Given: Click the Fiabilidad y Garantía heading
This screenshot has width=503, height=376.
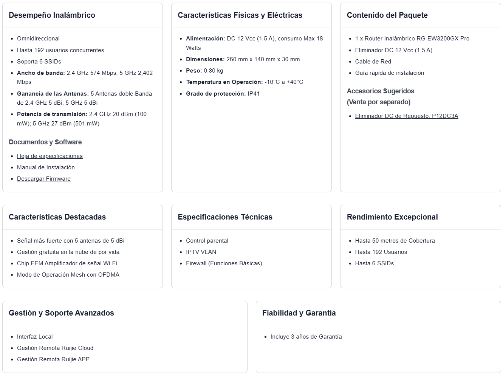Looking at the screenshot, I should pyautogui.click(x=299, y=313).
